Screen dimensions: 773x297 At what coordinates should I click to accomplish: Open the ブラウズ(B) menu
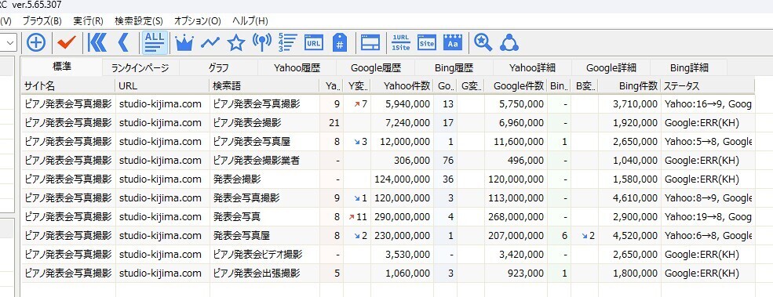point(42,21)
